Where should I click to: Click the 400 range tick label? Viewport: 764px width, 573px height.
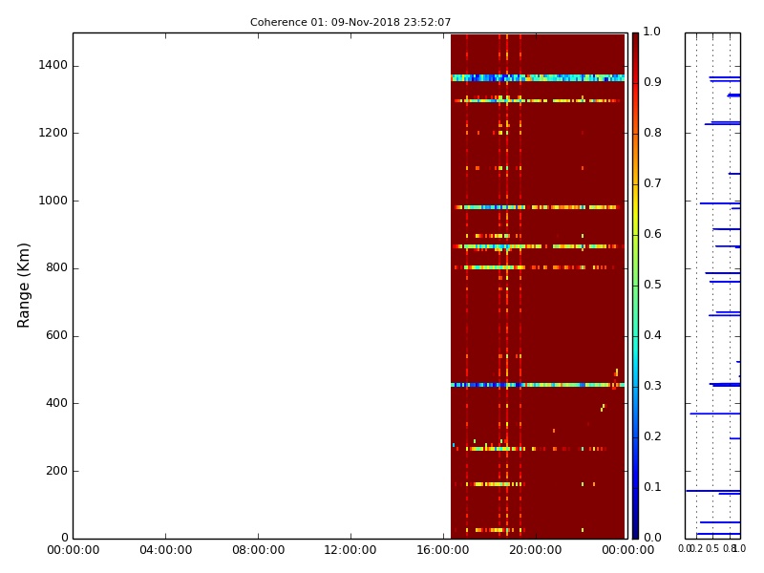56,403
